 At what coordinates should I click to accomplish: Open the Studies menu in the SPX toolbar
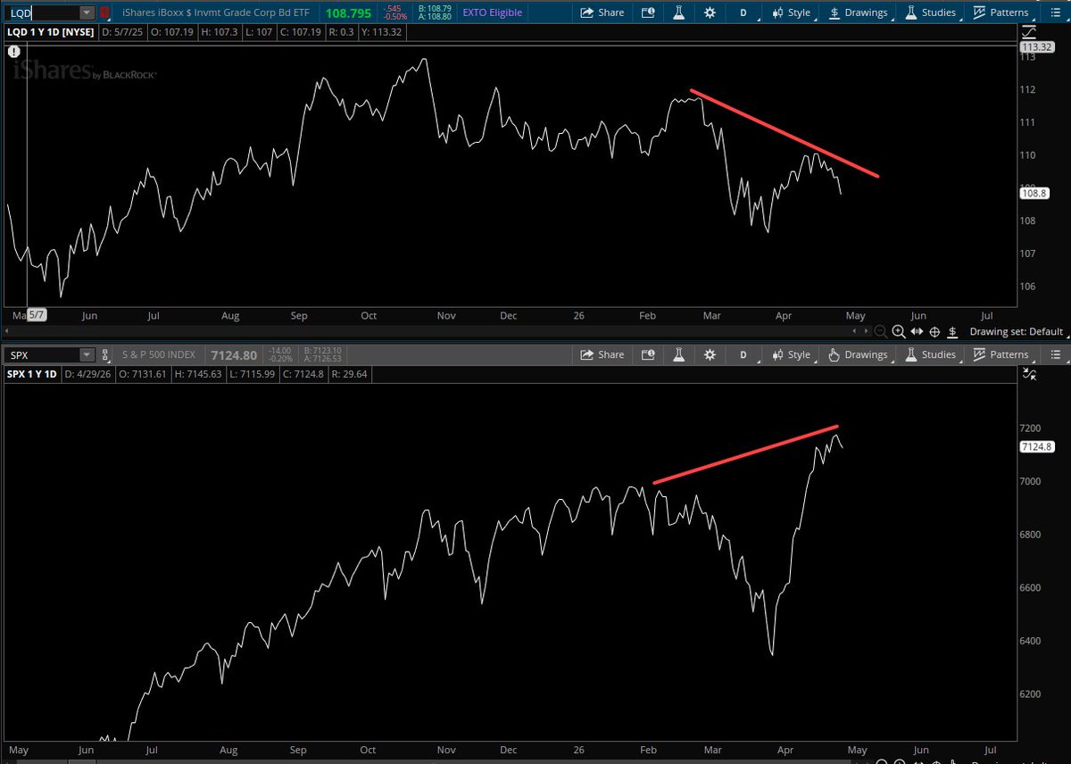(x=930, y=354)
